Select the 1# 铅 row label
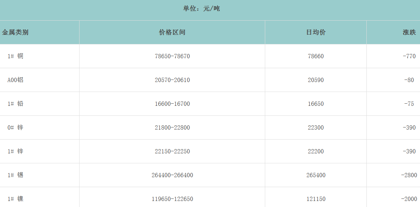Screen dimensions: 420x207 [x=15, y=104]
